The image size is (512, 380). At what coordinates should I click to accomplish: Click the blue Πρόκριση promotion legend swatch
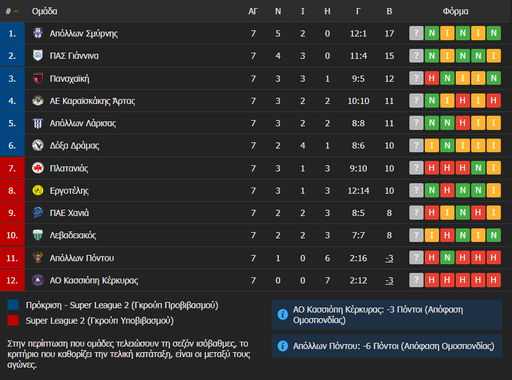(14, 305)
